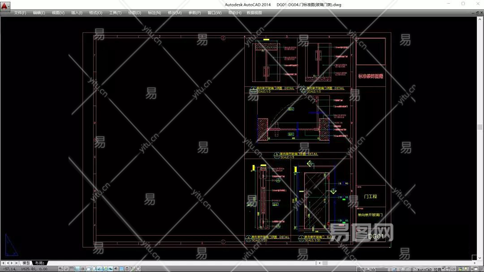The image size is (484, 272).
Task: Switch to the 布局1 layout tab
Action: point(40,263)
